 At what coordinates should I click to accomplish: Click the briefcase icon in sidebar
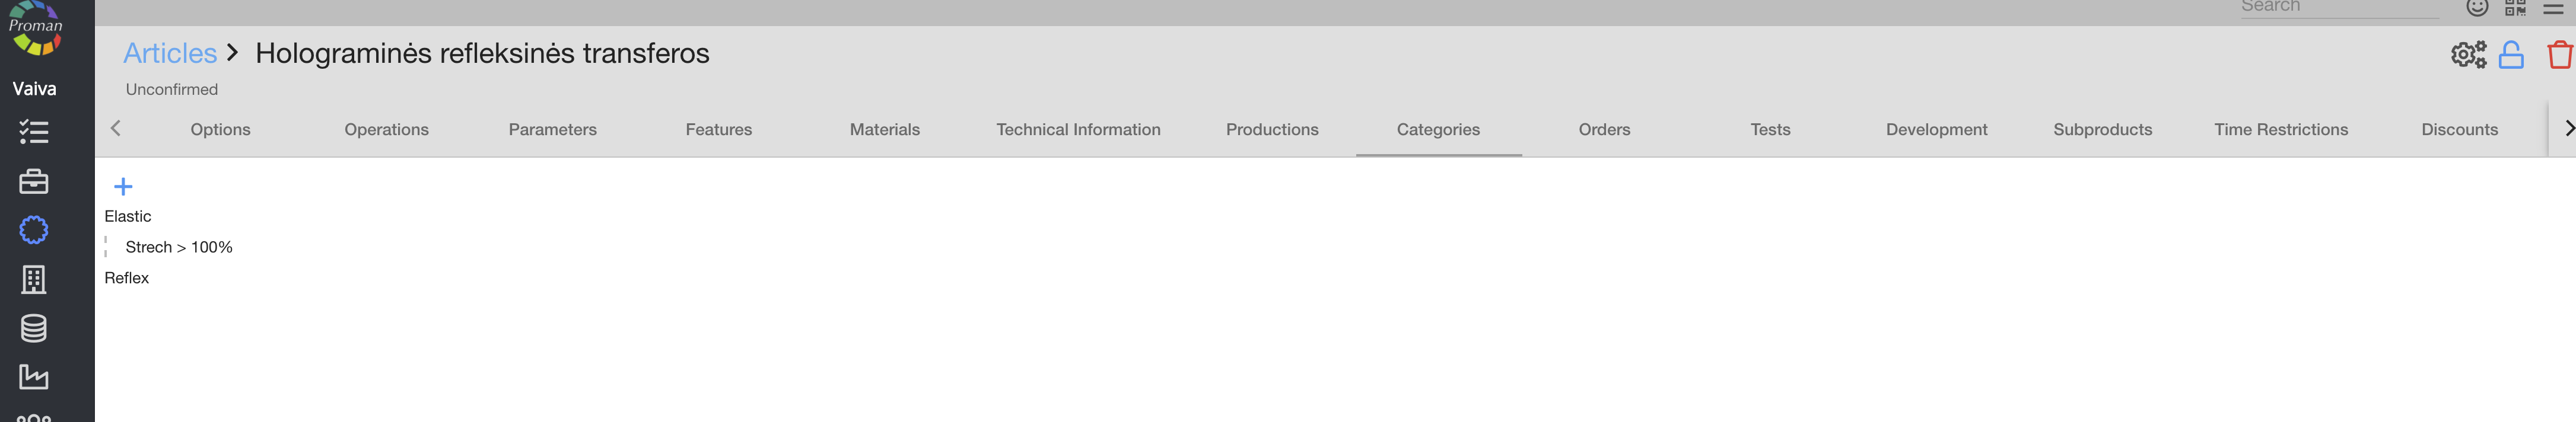click(33, 181)
